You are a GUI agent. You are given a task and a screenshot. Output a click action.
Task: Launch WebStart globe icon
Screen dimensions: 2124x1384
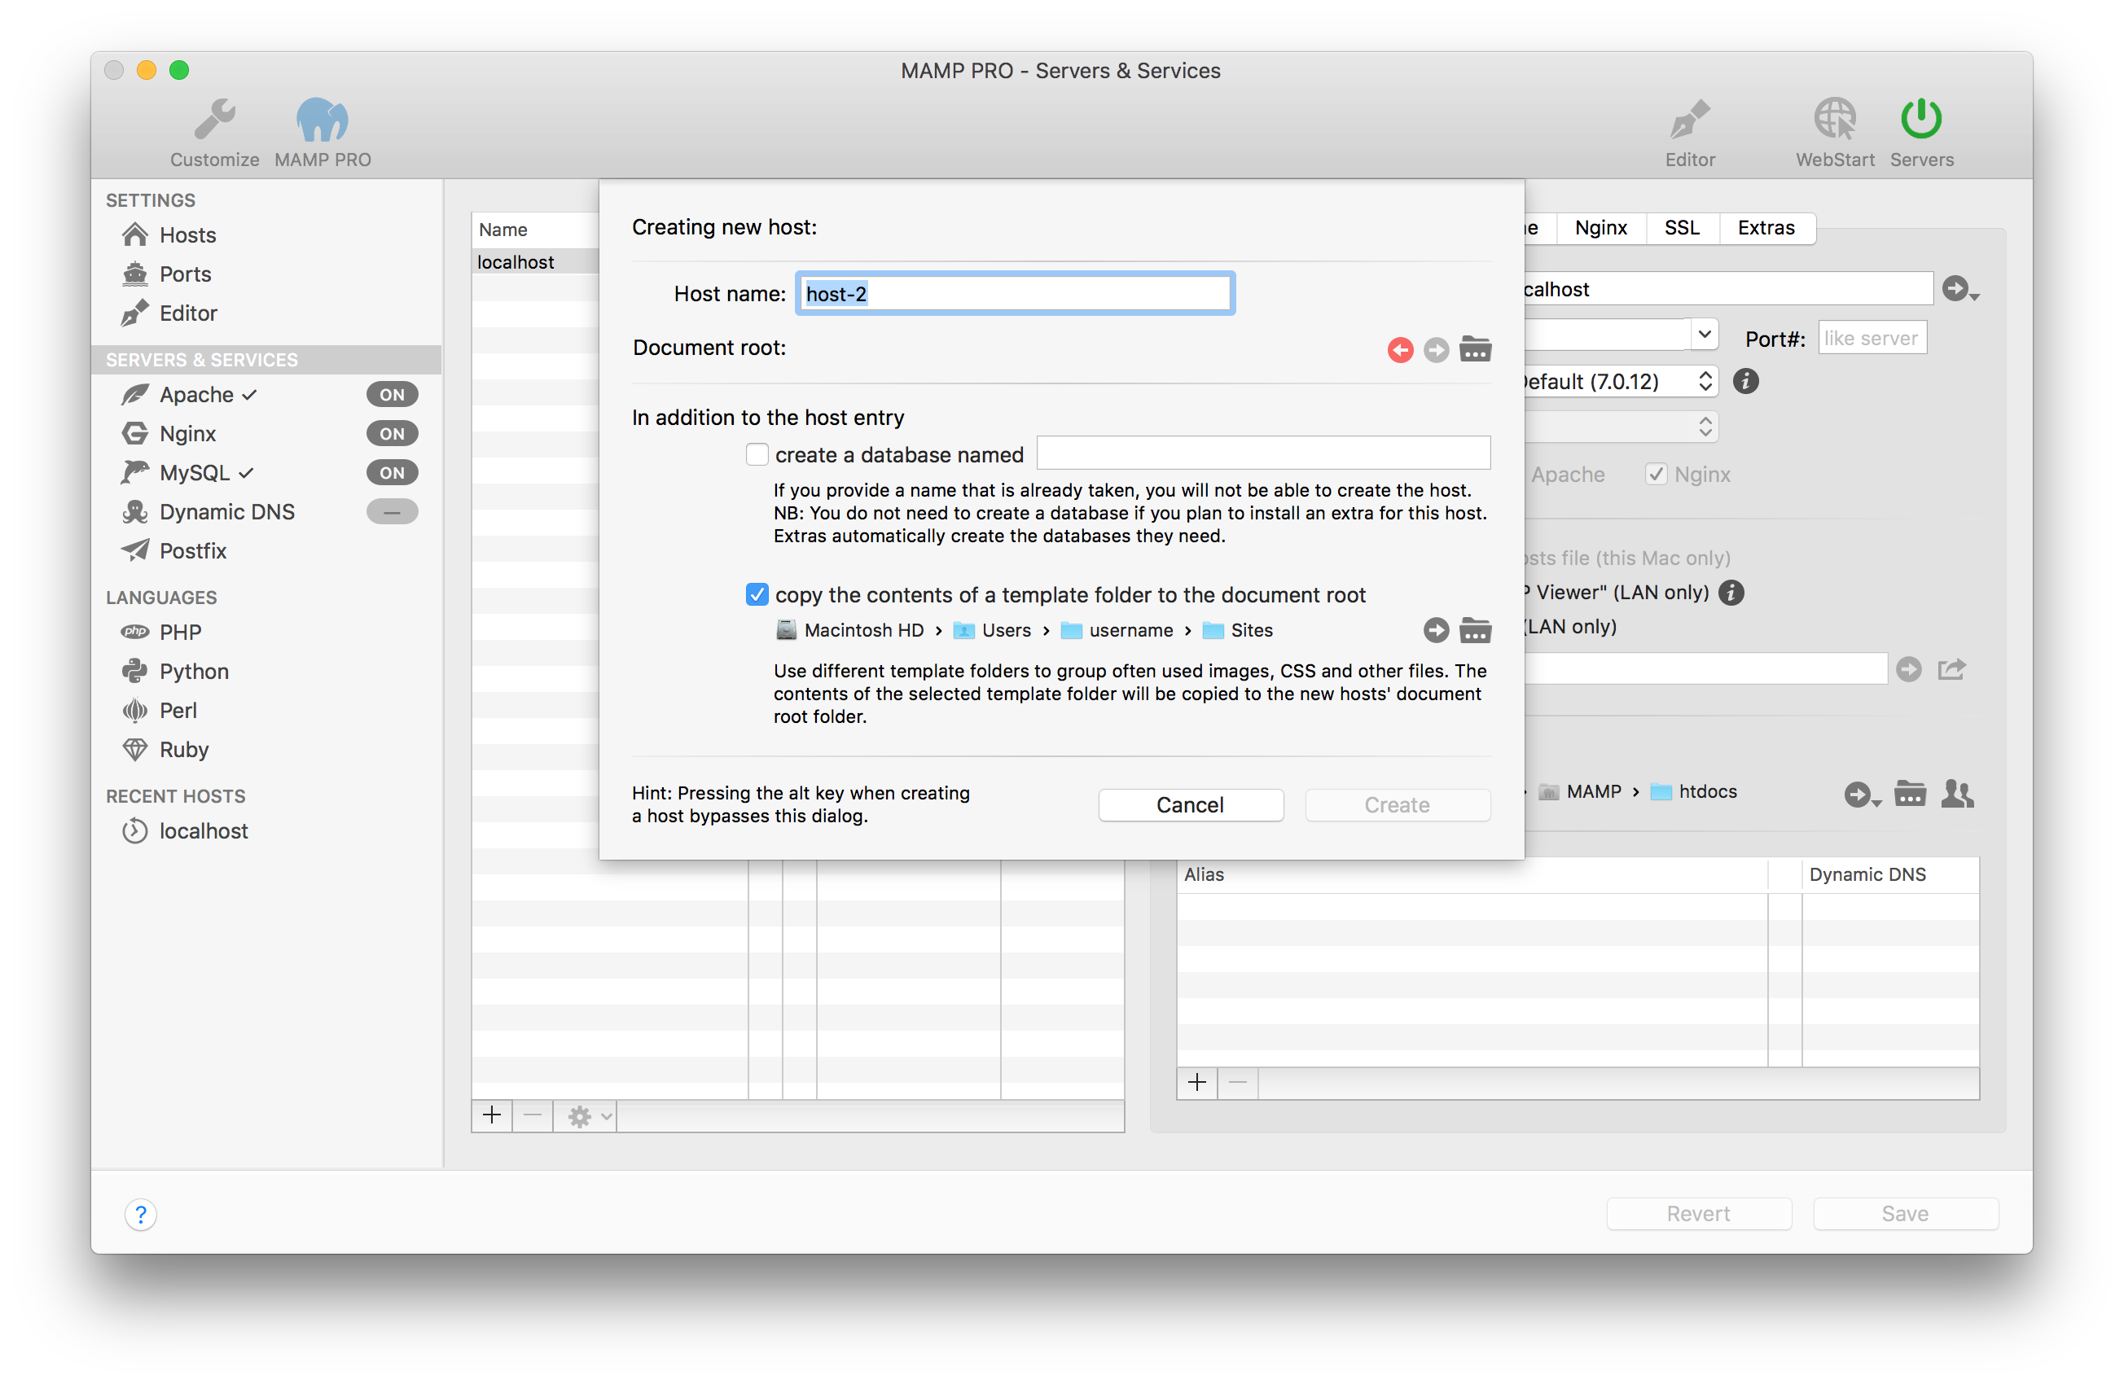pyautogui.click(x=1835, y=120)
